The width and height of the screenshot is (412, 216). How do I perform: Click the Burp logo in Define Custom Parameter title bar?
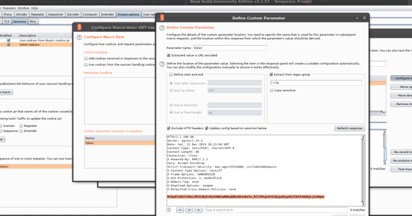point(162,18)
